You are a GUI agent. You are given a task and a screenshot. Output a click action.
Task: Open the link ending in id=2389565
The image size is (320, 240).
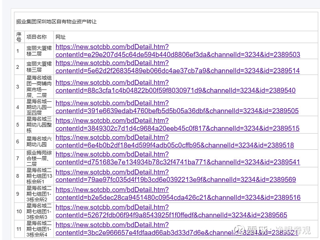click(x=171, y=211)
